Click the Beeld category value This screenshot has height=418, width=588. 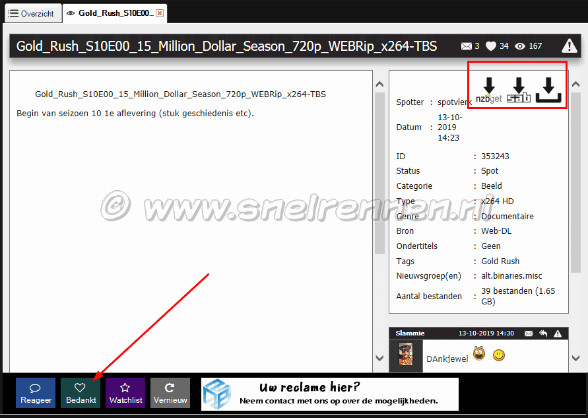491,186
